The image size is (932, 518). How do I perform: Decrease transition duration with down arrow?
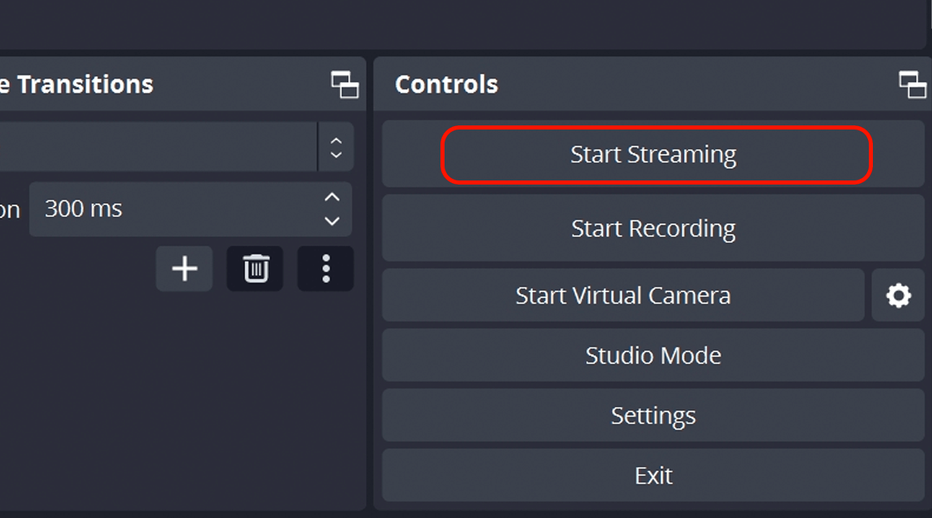[x=331, y=220]
